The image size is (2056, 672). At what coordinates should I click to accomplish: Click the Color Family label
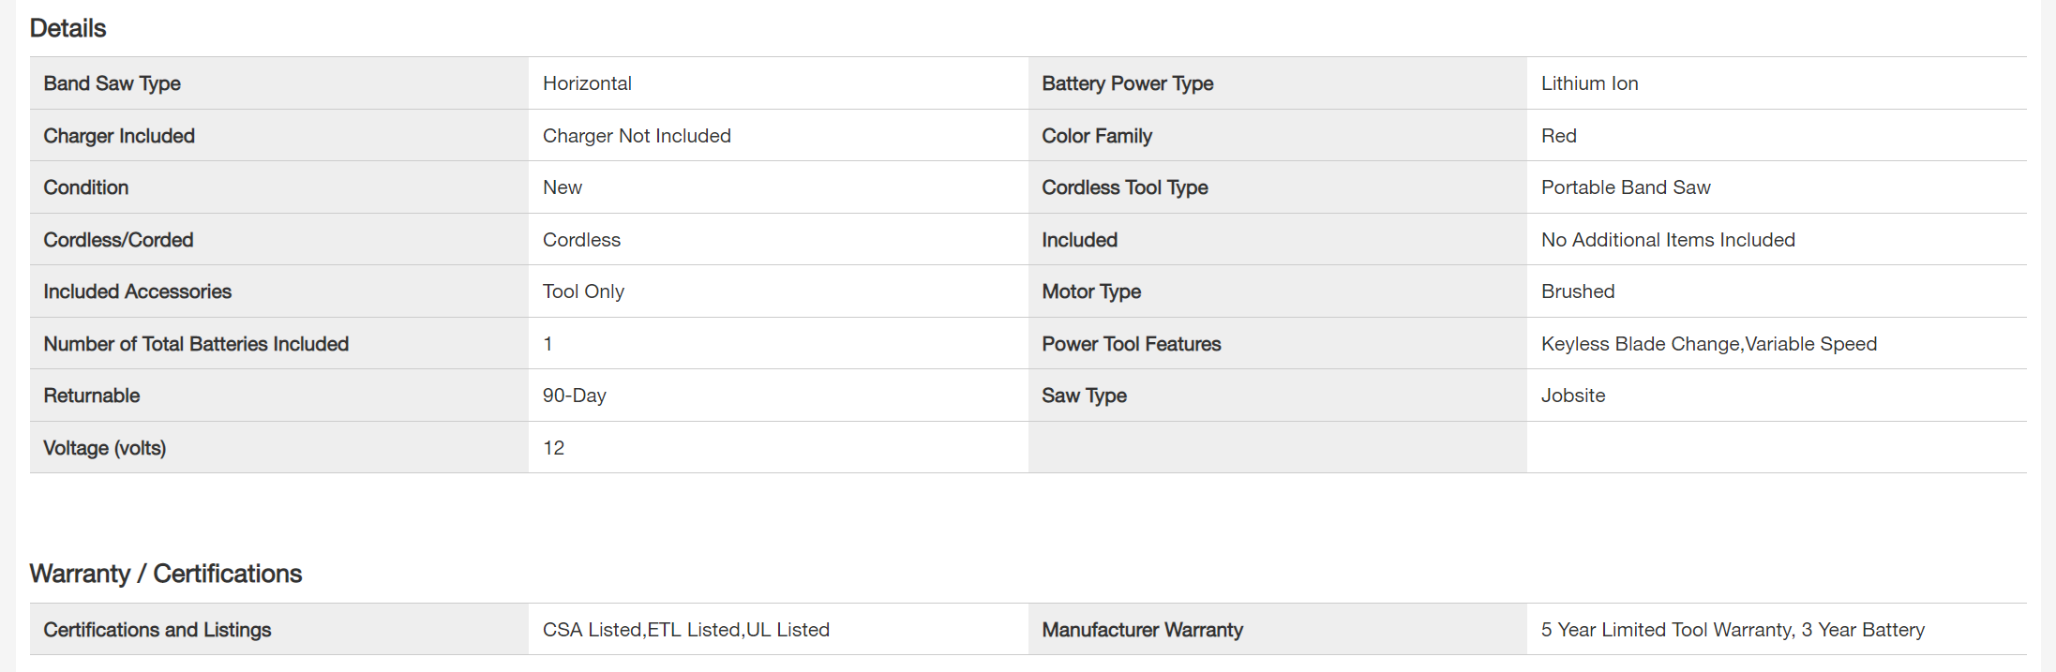pyautogui.click(x=1096, y=136)
